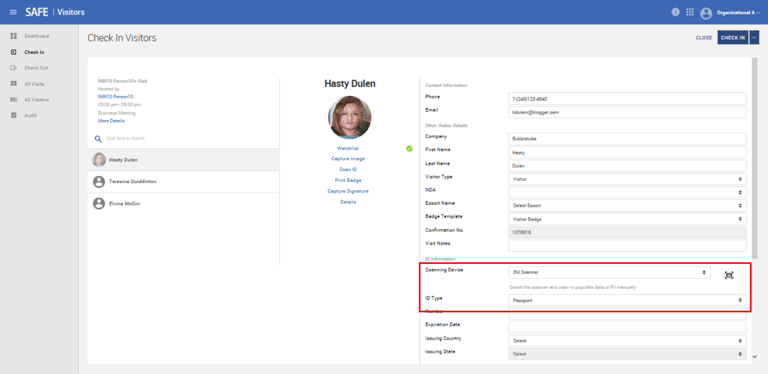Click the user account avatar icon
768x374 pixels.
point(706,13)
